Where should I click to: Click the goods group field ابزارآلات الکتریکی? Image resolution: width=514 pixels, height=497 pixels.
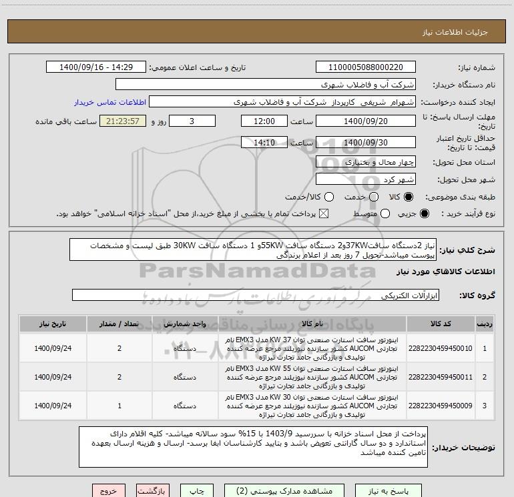(256, 295)
